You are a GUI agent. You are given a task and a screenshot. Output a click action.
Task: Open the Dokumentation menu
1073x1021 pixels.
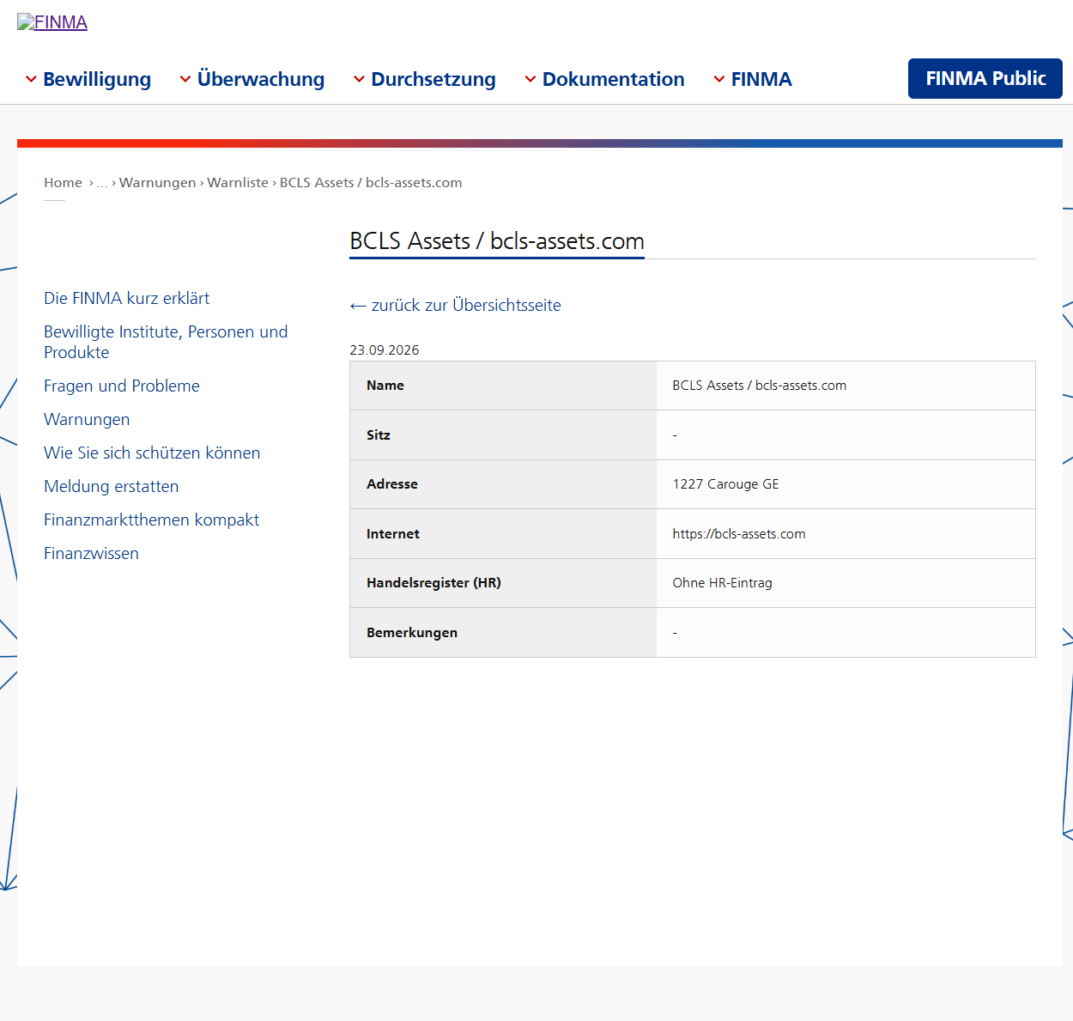click(604, 79)
